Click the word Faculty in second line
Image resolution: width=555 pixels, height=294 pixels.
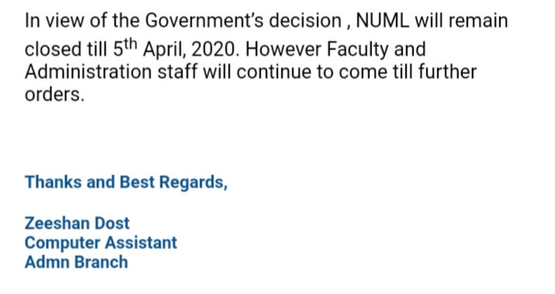[x=357, y=50]
